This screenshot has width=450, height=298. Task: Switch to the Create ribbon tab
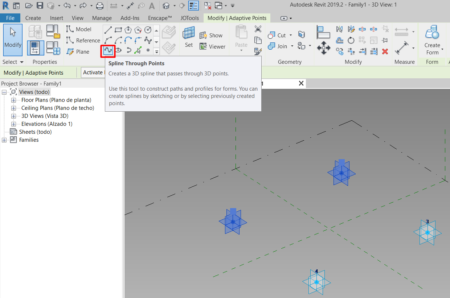pos(33,18)
